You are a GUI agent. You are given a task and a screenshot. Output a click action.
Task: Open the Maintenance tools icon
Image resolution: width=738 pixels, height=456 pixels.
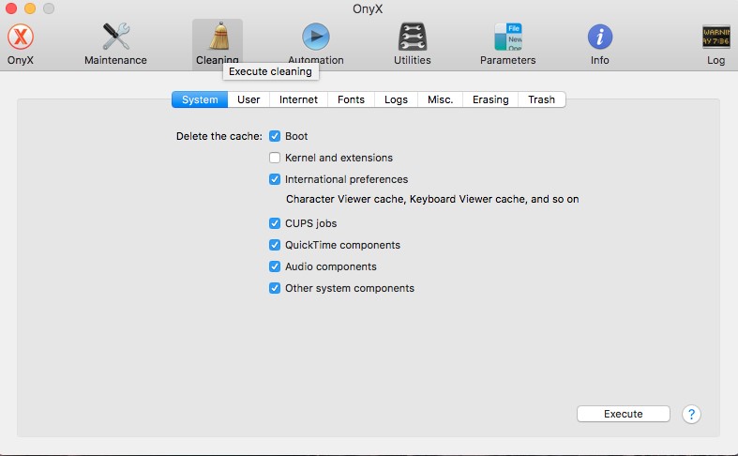pos(115,38)
